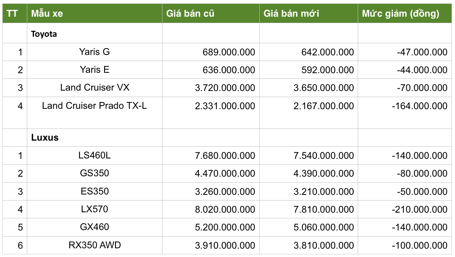This screenshot has height=257, width=455.
Task: Click the LS460L model name cell
Action: click(95, 155)
